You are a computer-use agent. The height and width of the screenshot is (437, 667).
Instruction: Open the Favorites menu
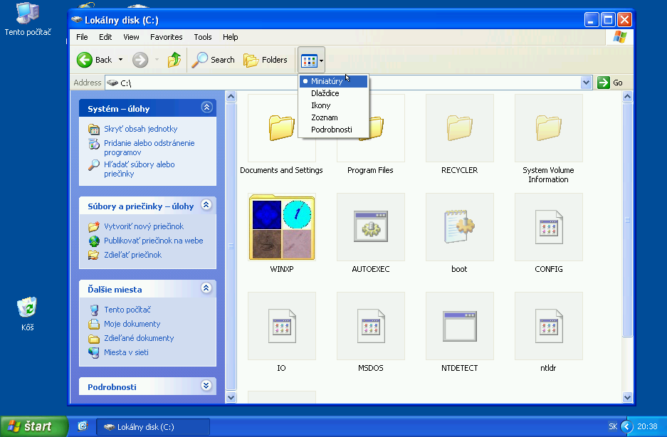click(x=166, y=37)
